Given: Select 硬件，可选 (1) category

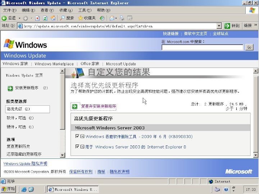Looking at the screenshot, I should [x=20, y=127].
